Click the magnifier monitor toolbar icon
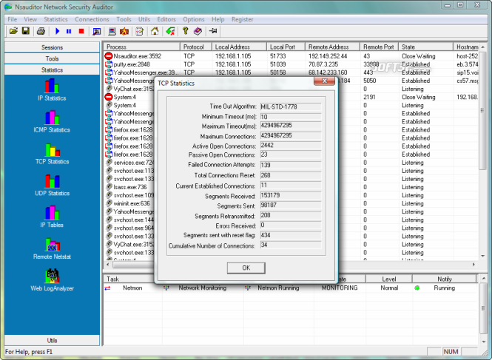Viewport: 492px width, 360px height. (x=97, y=31)
